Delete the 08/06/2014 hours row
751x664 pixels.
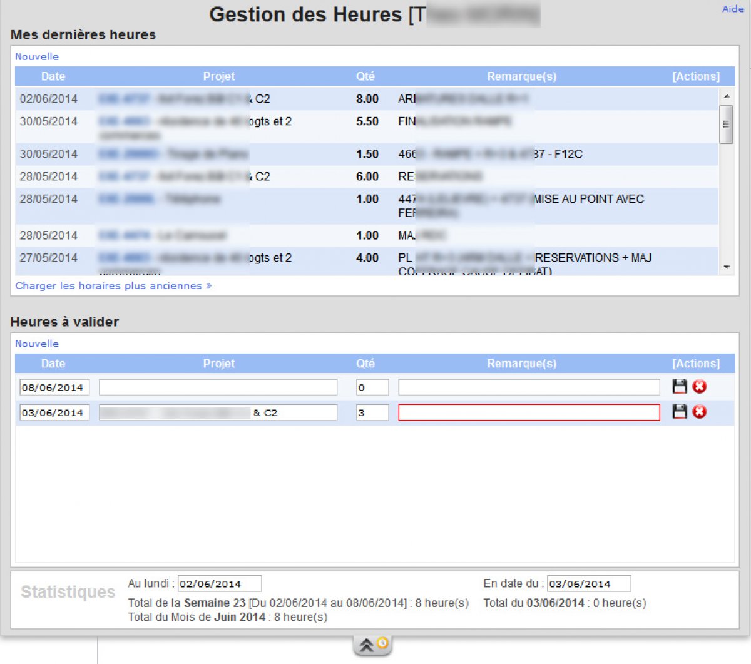click(700, 386)
